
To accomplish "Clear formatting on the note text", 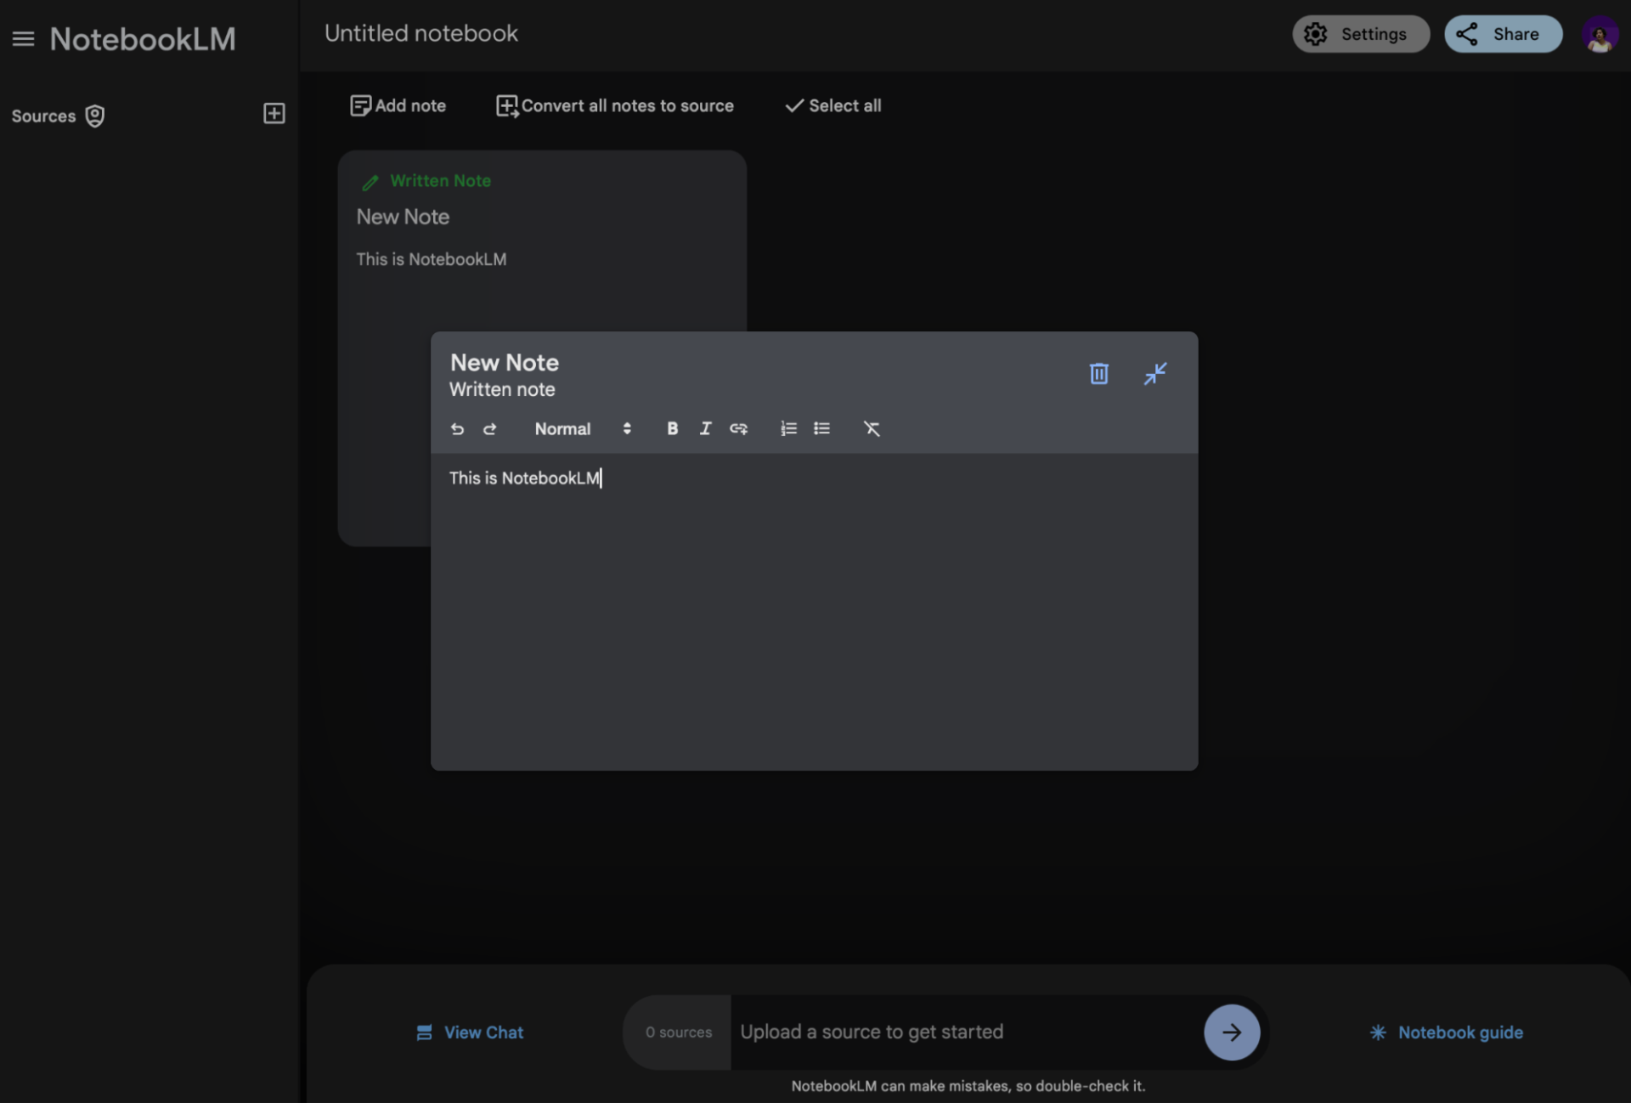I will click(872, 429).
